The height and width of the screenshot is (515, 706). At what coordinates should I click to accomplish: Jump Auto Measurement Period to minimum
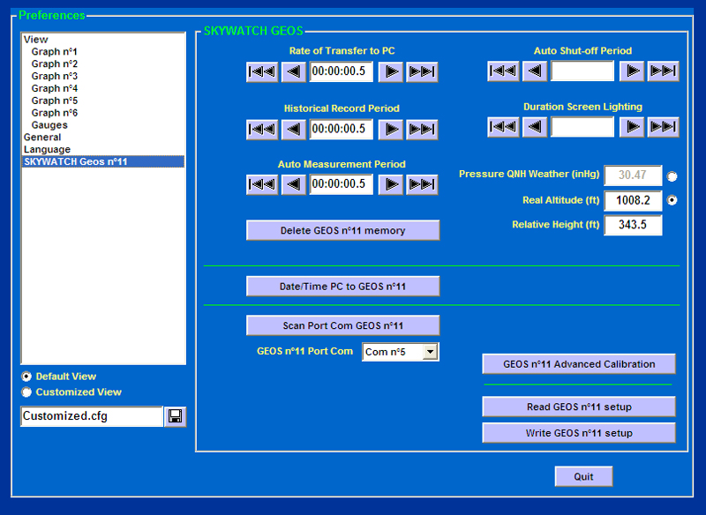tap(262, 184)
